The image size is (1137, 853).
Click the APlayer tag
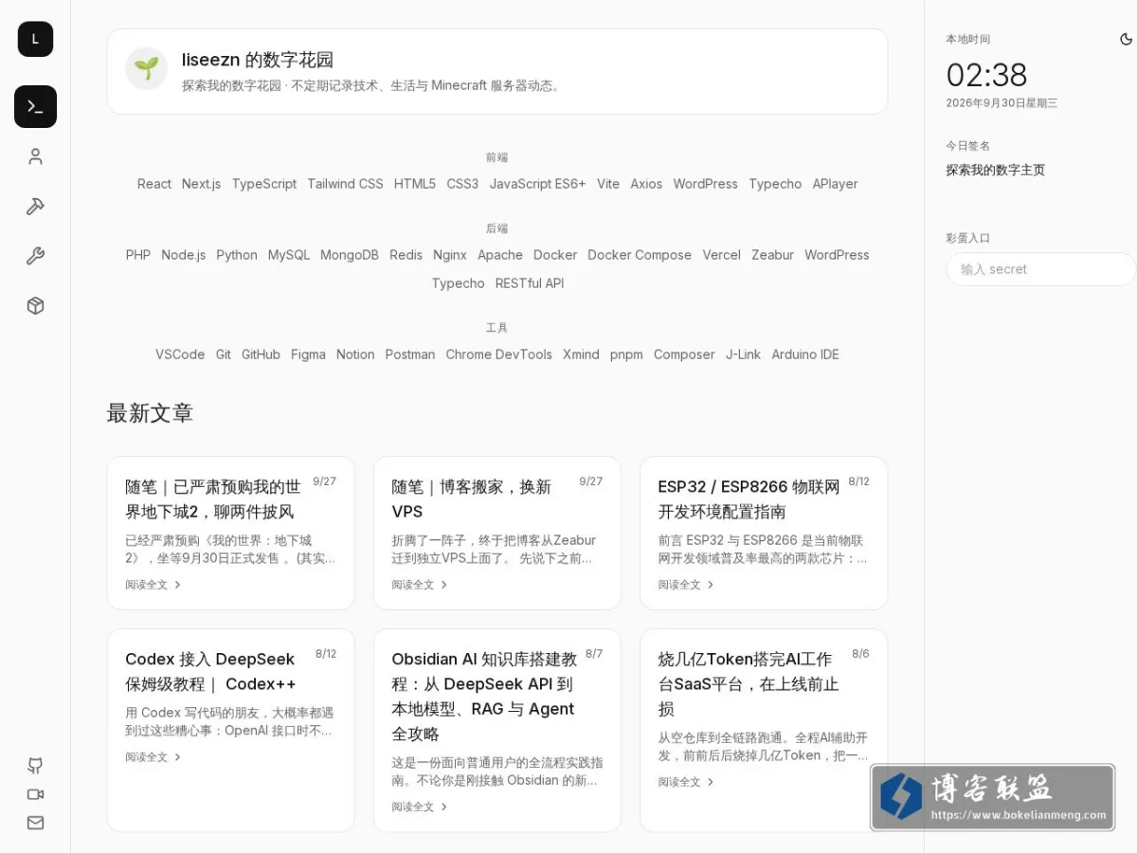pyautogui.click(x=835, y=184)
